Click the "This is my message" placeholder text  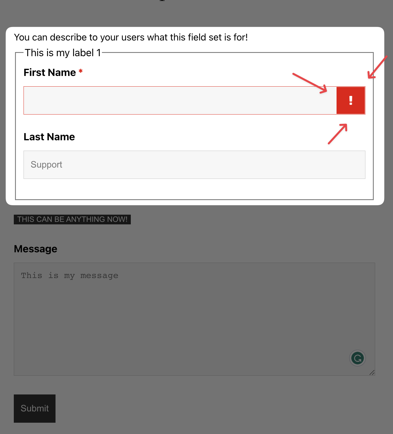69,276
